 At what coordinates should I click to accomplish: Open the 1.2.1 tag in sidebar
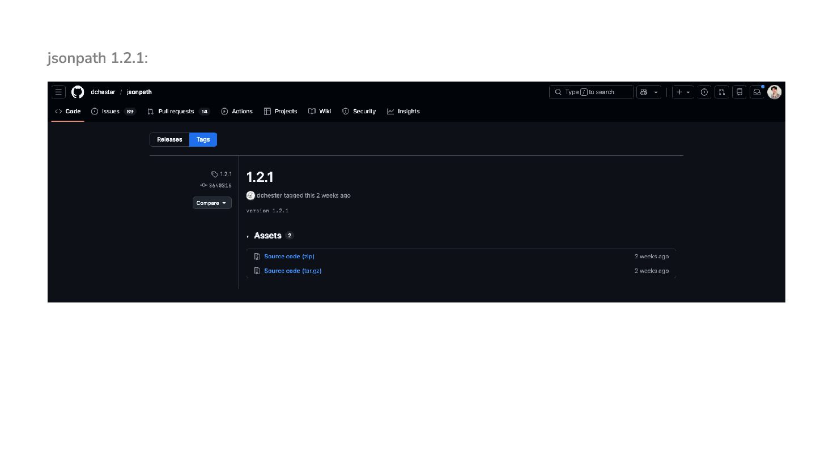(222, 174)
